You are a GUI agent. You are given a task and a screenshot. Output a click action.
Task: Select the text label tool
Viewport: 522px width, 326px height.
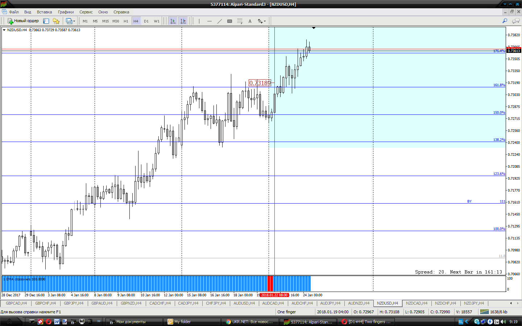point(250,21)
